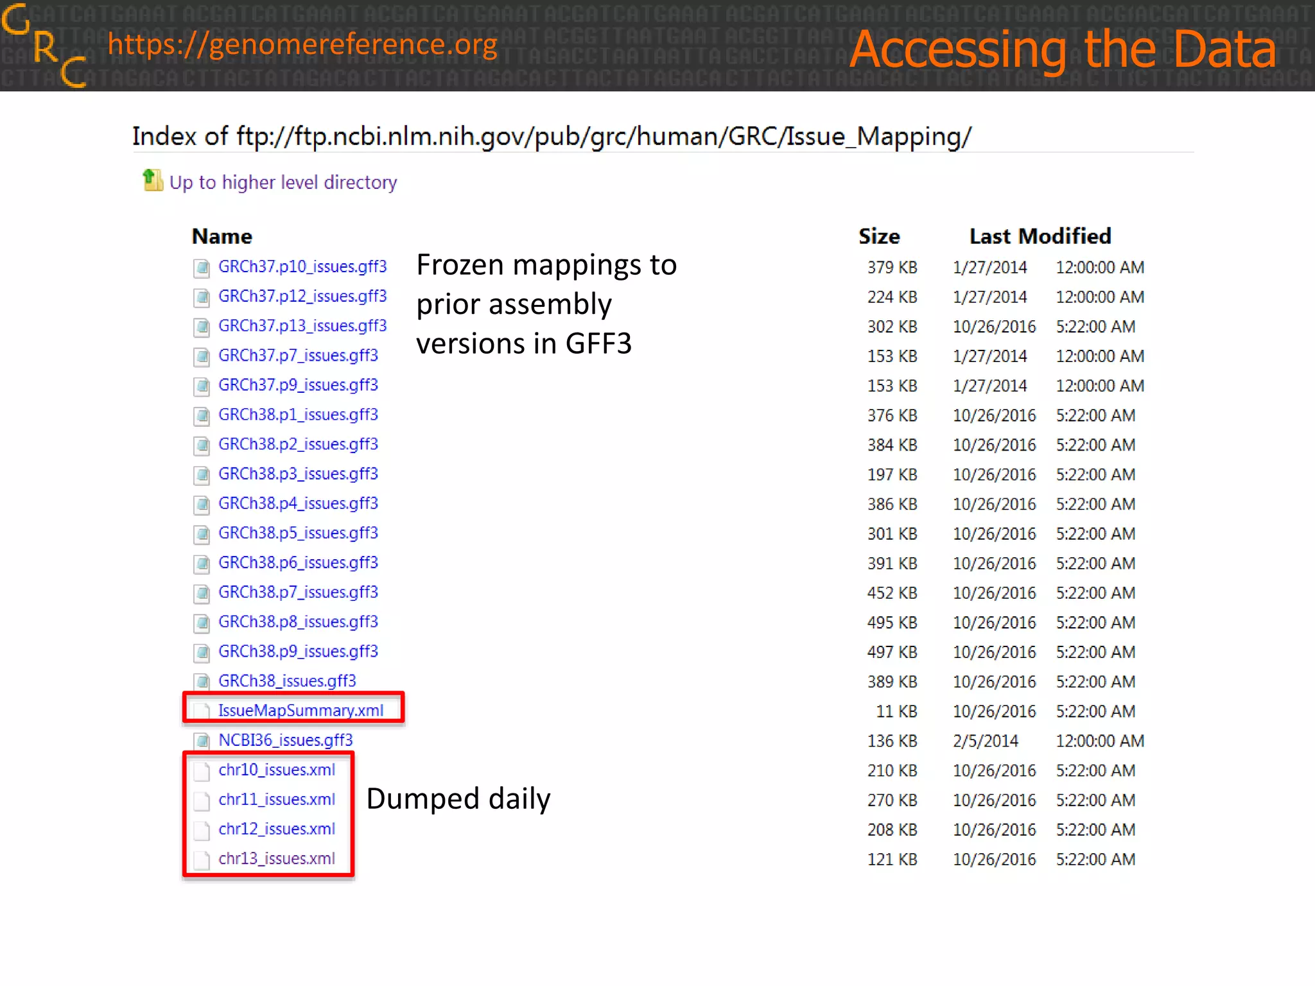Open GRCh37.p9_issues.gff3 file
Image resolution: width=1315 pixels, height=986 pixels.
tap(298, 385)
